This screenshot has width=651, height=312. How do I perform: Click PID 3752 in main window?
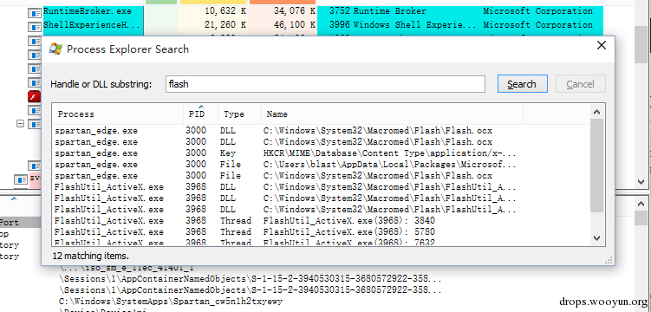coord(340,11)
